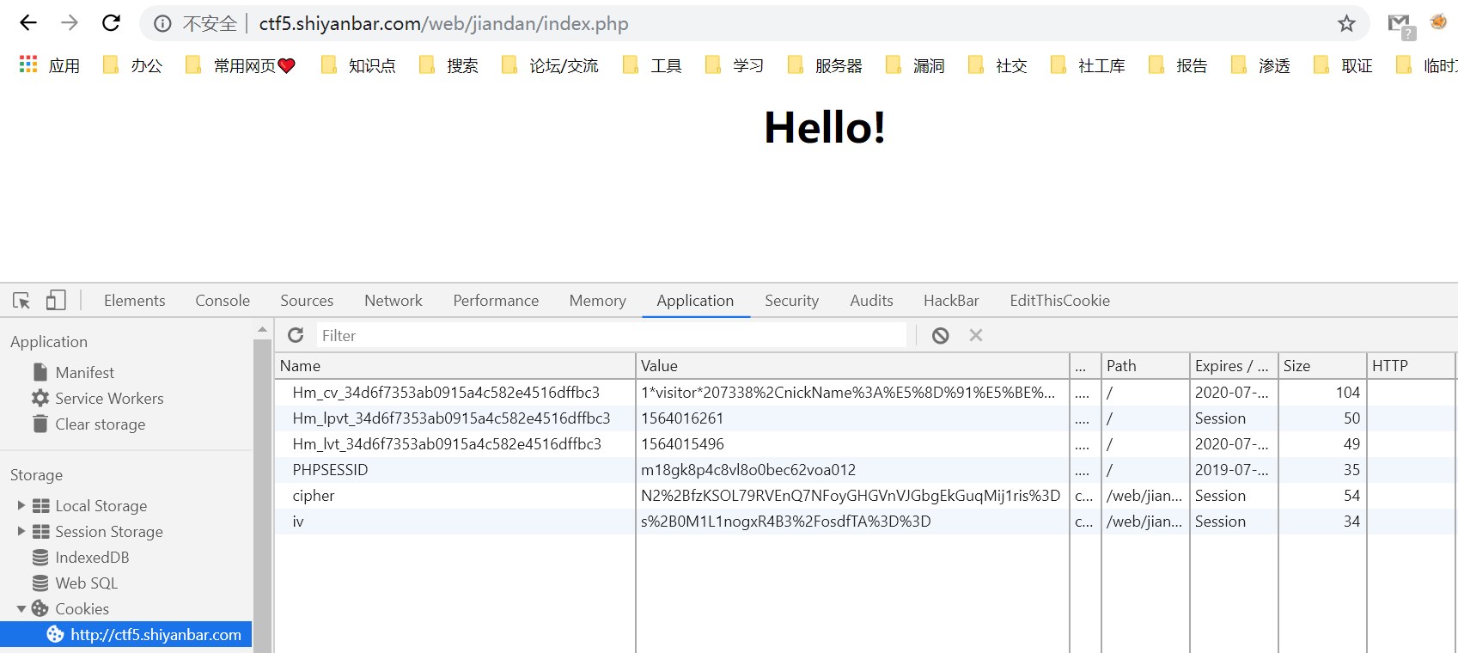1458x653 pixels.
Task: Select http://ctf5.shiyanbar.com cookies entry
Action: point(126,634)
